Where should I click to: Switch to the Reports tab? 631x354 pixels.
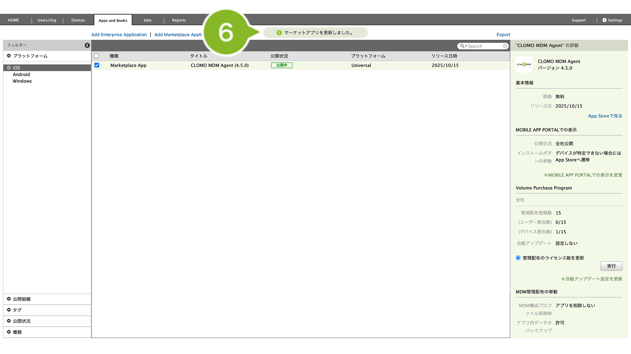pyautogui.click(x=179, y=20)
